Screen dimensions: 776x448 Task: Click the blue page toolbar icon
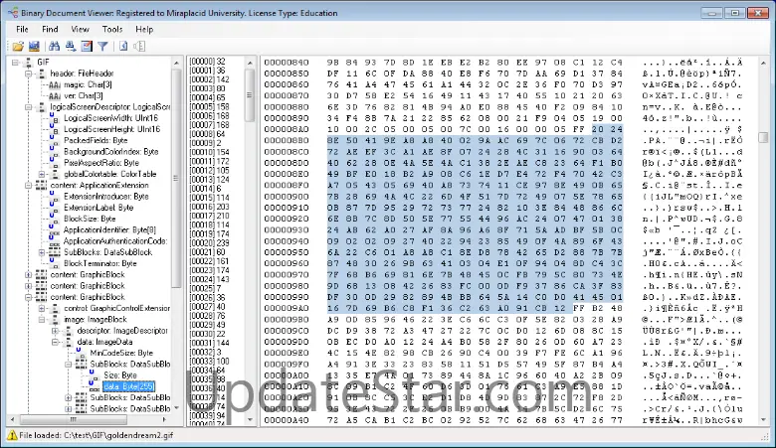click(123, 47)
